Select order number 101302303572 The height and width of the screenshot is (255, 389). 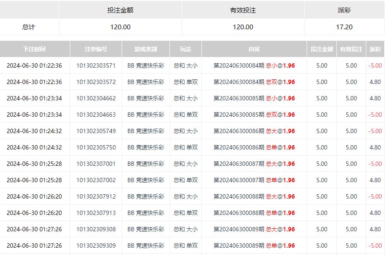[x=96, y=82]
